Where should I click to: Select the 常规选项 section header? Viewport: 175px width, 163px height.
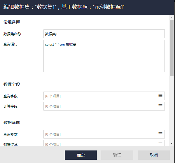tap(12, 22)
